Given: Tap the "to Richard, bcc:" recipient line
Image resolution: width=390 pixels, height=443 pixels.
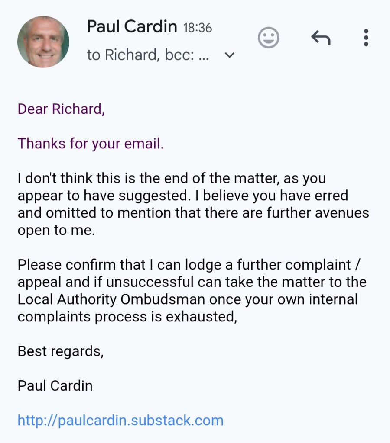Looking at the screenshot, I should [x=148, y=55].
